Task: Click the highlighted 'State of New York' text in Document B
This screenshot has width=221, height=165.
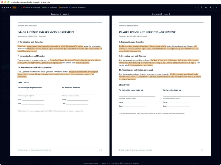Action: click(x=161, y=60)
